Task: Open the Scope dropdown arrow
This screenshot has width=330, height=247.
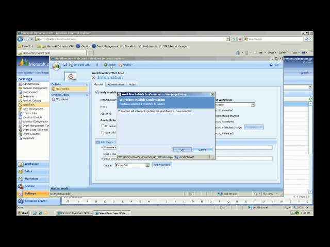Action: 253,104
